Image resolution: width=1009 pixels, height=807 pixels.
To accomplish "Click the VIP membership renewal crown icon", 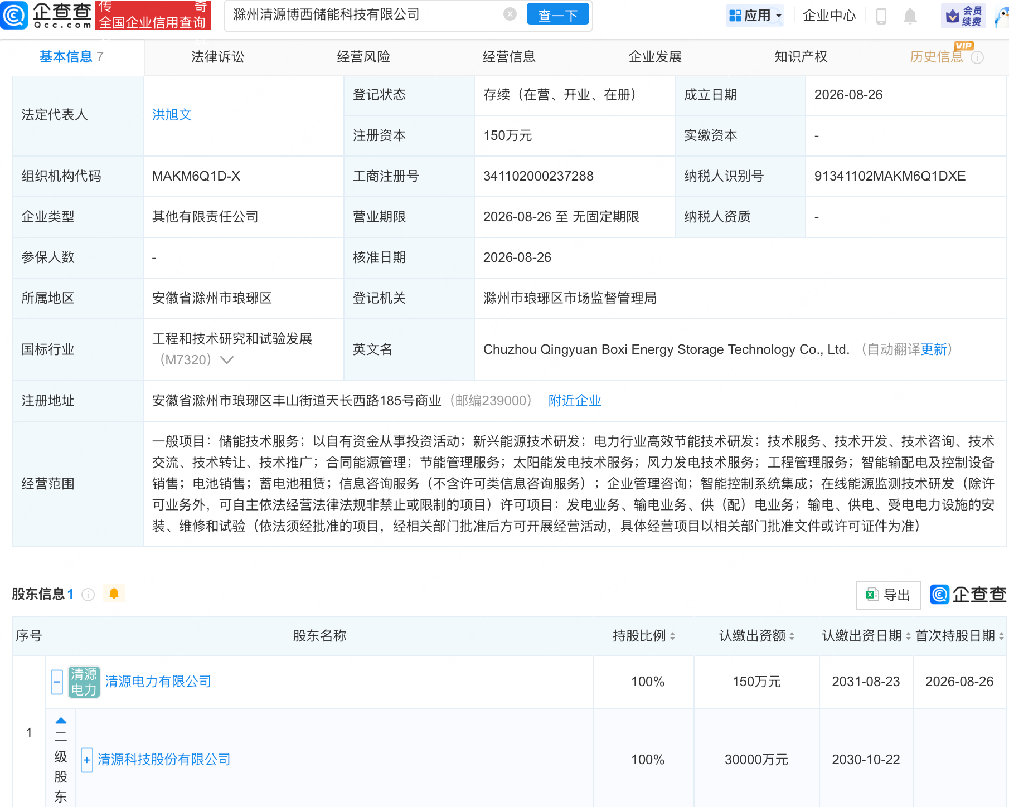I will [963, 16].
